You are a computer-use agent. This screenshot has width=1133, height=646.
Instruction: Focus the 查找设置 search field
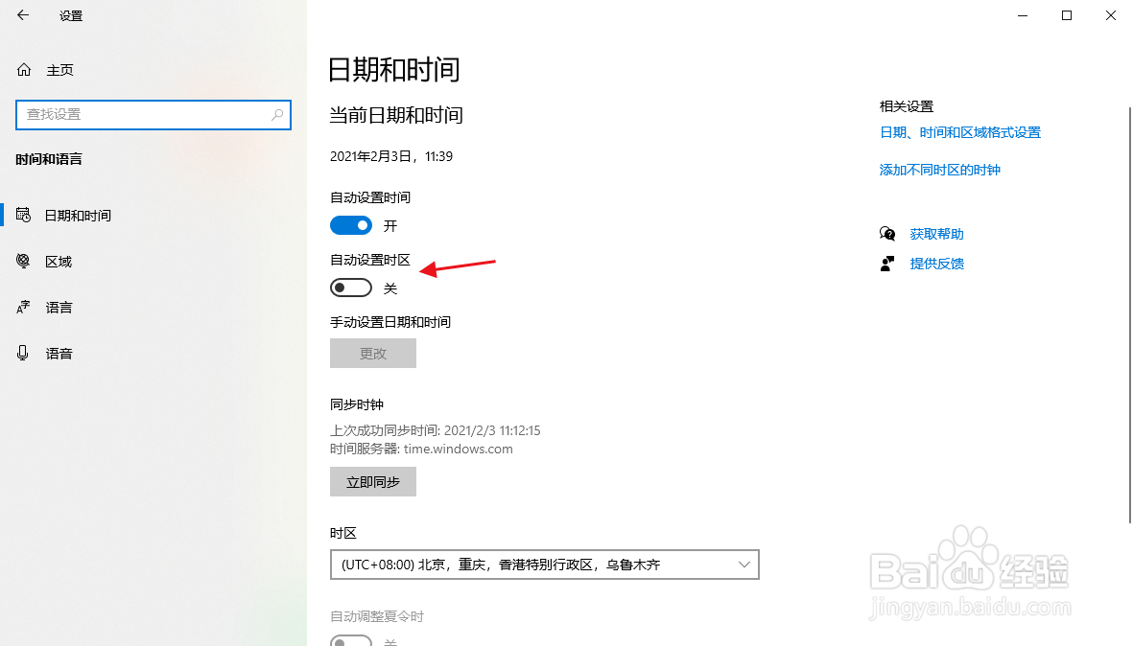tap(153, 115)
